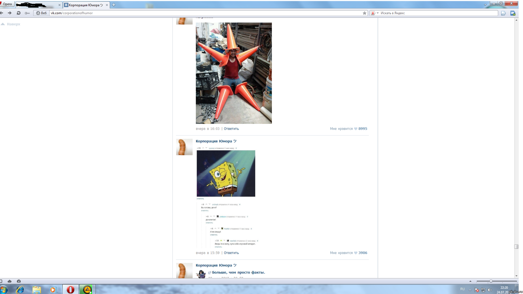Open volume speaker tray icon
The image size is (523, 294).
(x=490, y=290)
